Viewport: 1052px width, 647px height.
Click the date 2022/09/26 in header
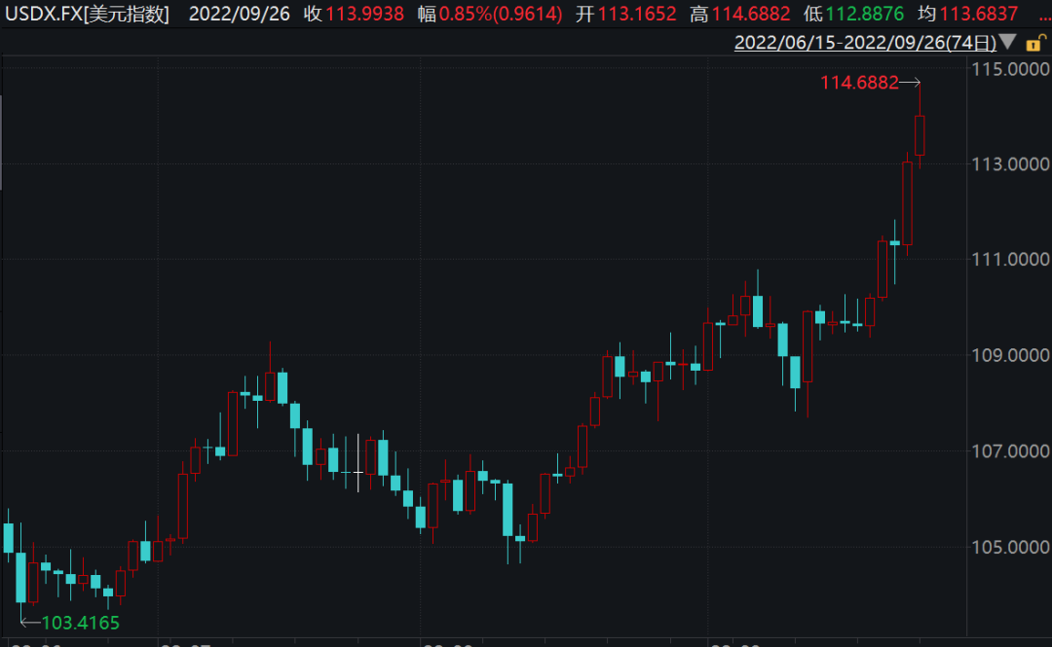240,14
